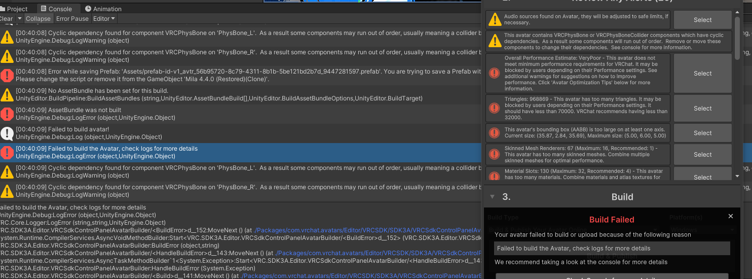Click warning icon of 00:40:08 PhysBone_L log
This screenshot has height=279, width=752.
tap(7, 37)
